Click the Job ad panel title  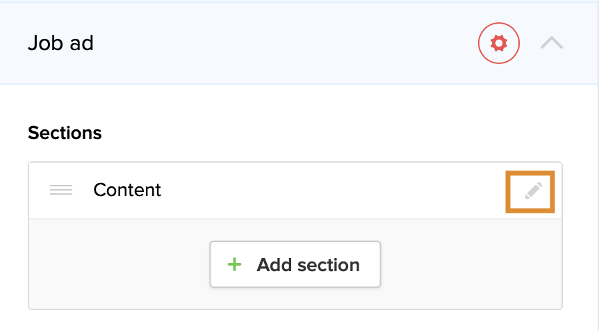click(60, 44)
